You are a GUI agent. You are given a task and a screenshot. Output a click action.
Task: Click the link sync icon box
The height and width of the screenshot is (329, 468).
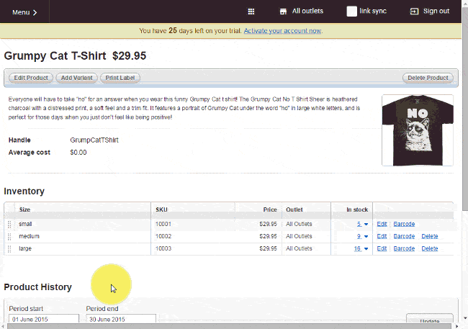tap(351, 12)
